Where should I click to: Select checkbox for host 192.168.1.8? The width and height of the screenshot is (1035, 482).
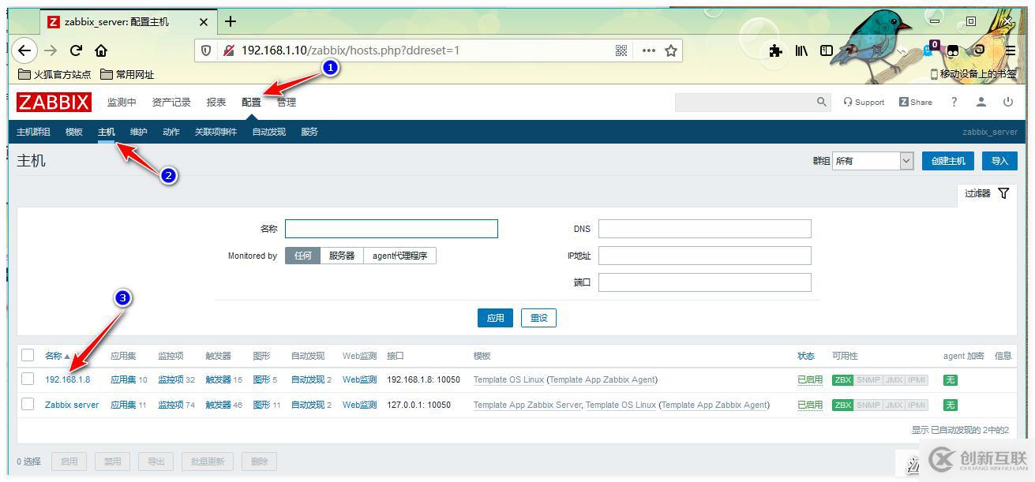[28, 379]
